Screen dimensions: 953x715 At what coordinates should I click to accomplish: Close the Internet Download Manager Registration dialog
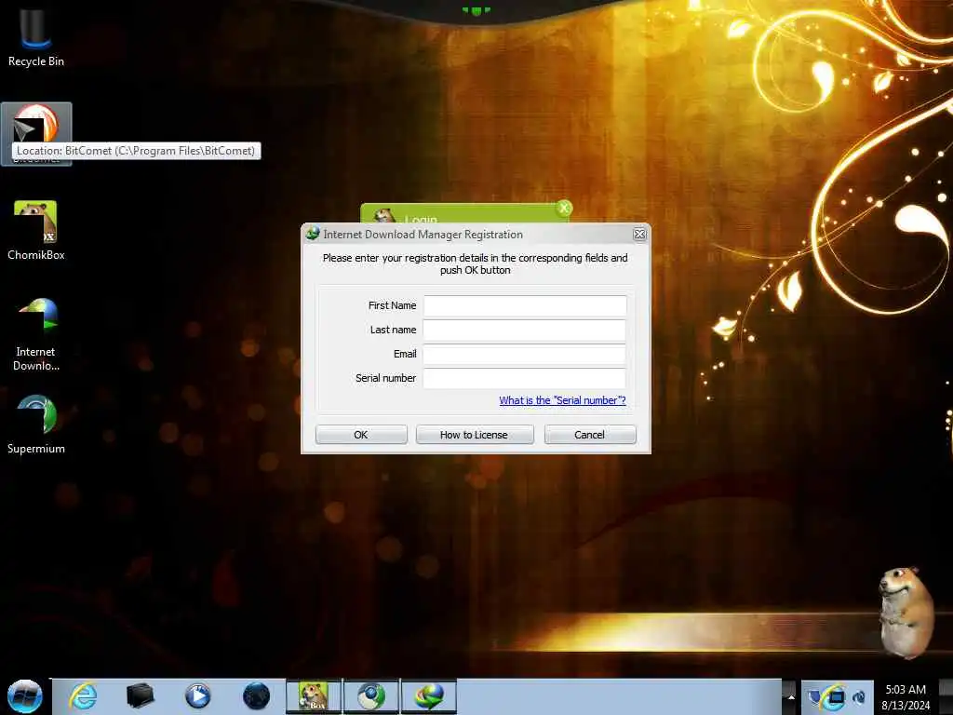639,234
